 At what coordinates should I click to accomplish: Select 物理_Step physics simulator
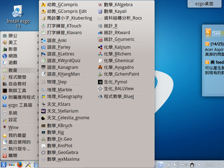click(54, 82)
